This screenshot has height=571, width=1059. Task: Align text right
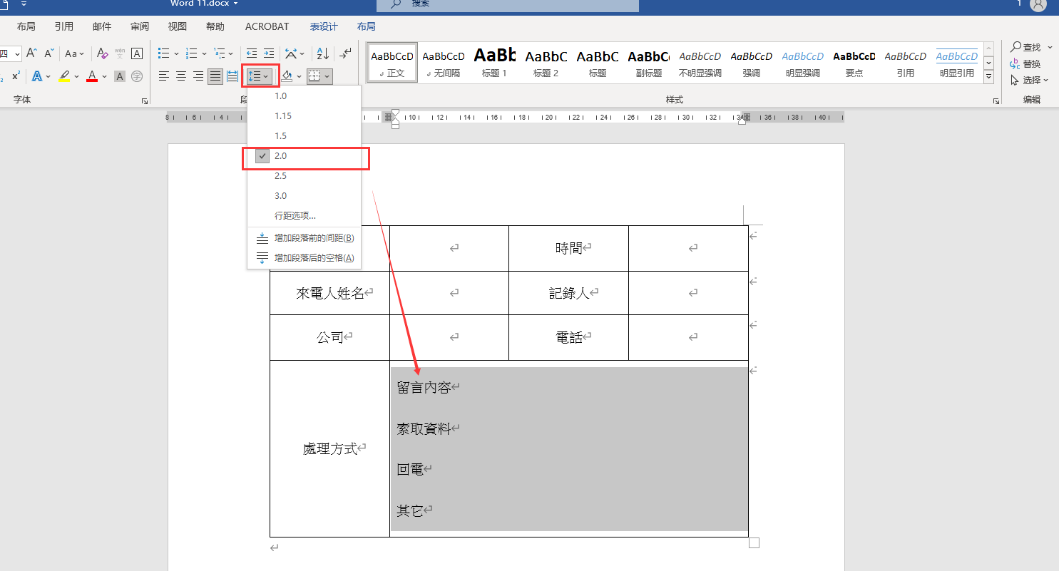click(x=198, y=76)
